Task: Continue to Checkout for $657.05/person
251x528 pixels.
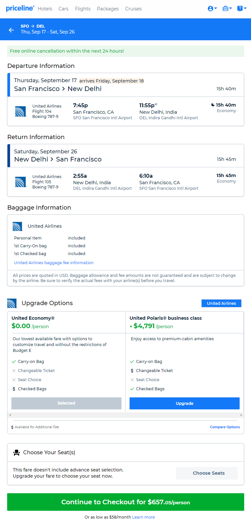Action: 126,502
